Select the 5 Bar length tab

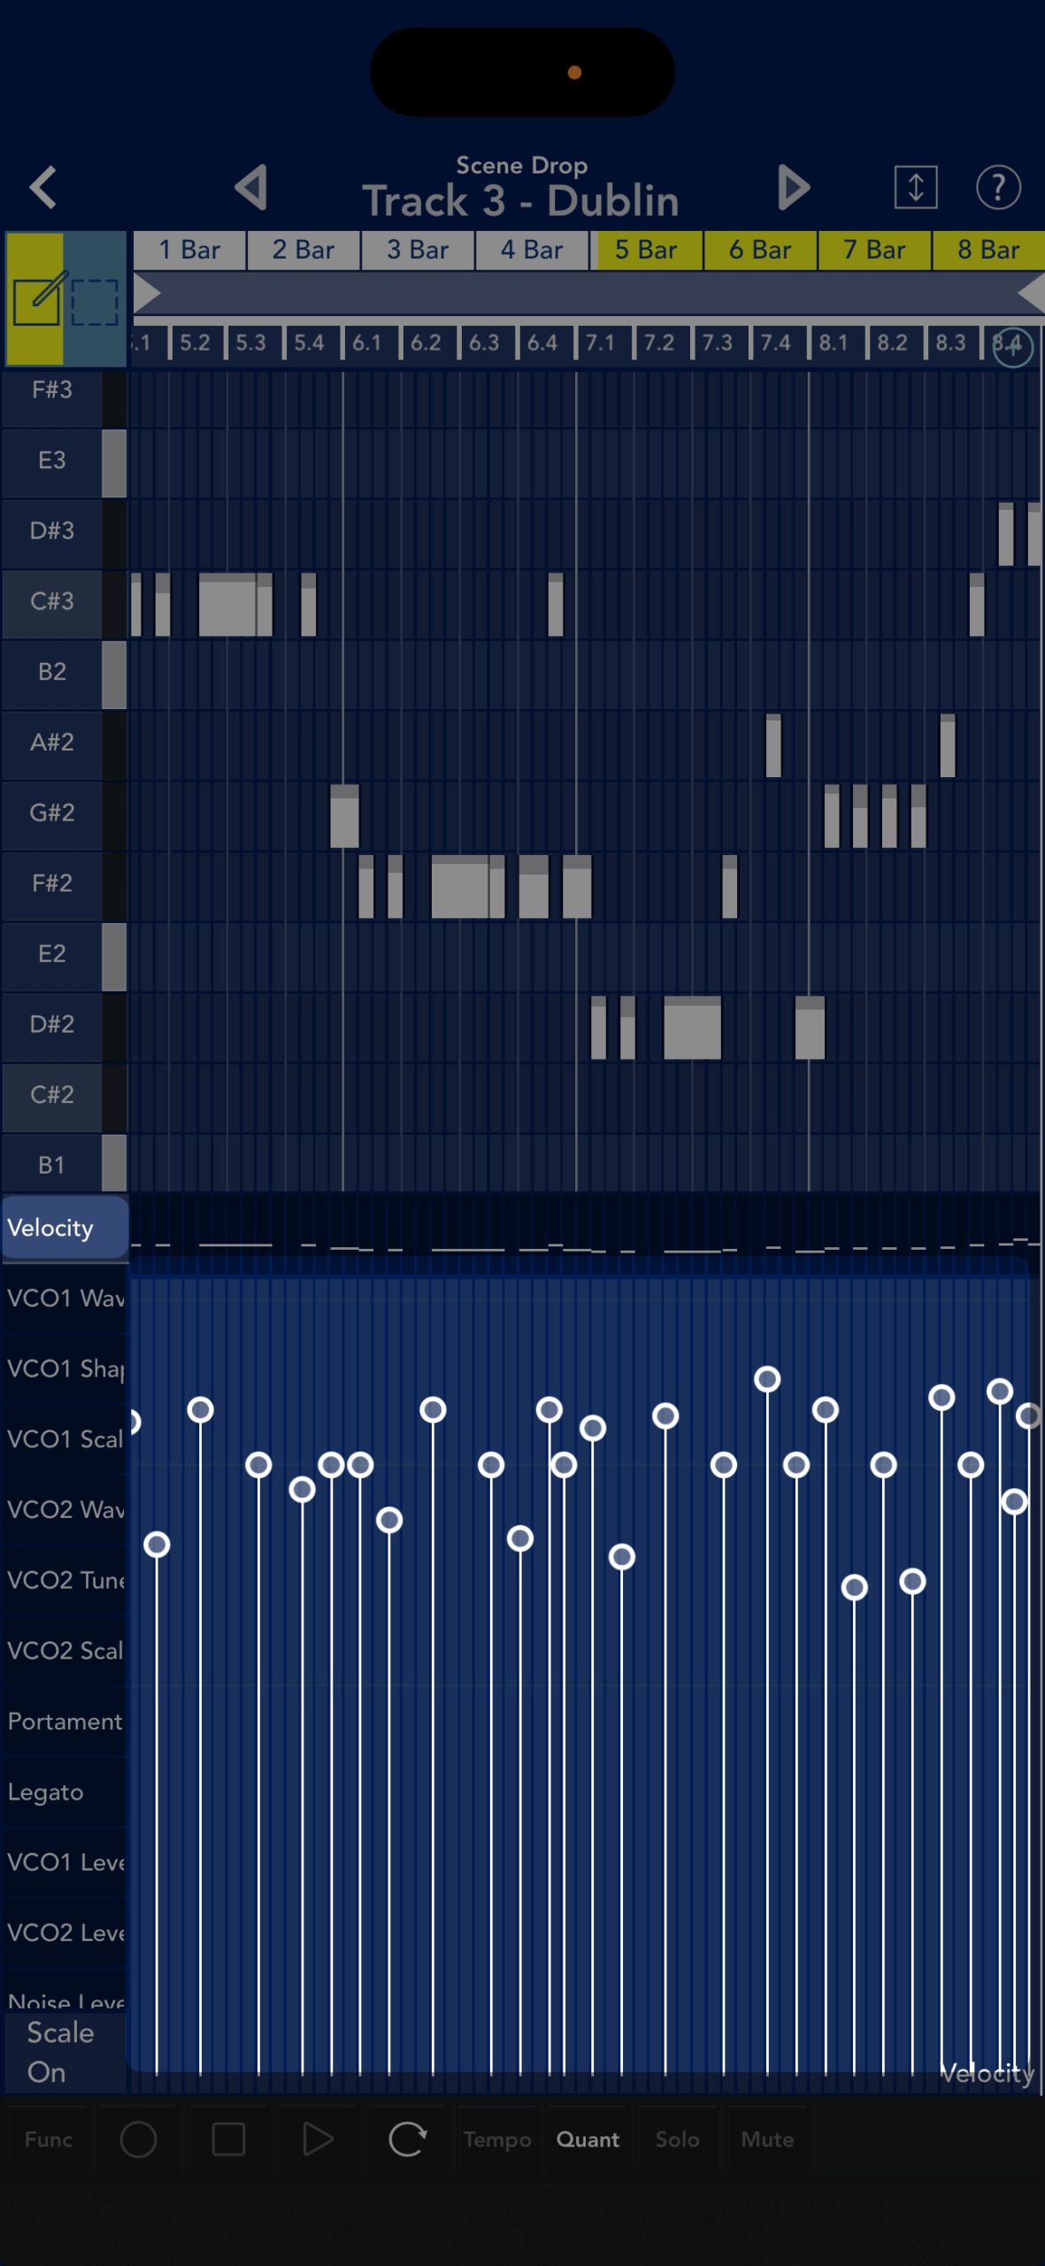(647, 250)
